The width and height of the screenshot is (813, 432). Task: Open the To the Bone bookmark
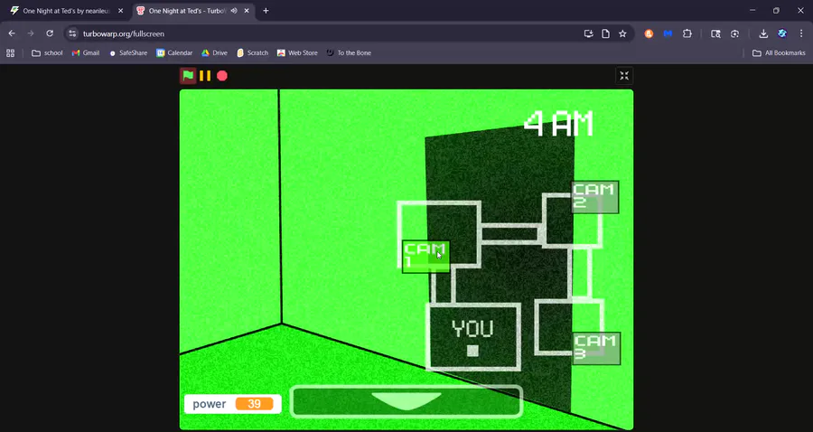(x=349, y=53)
